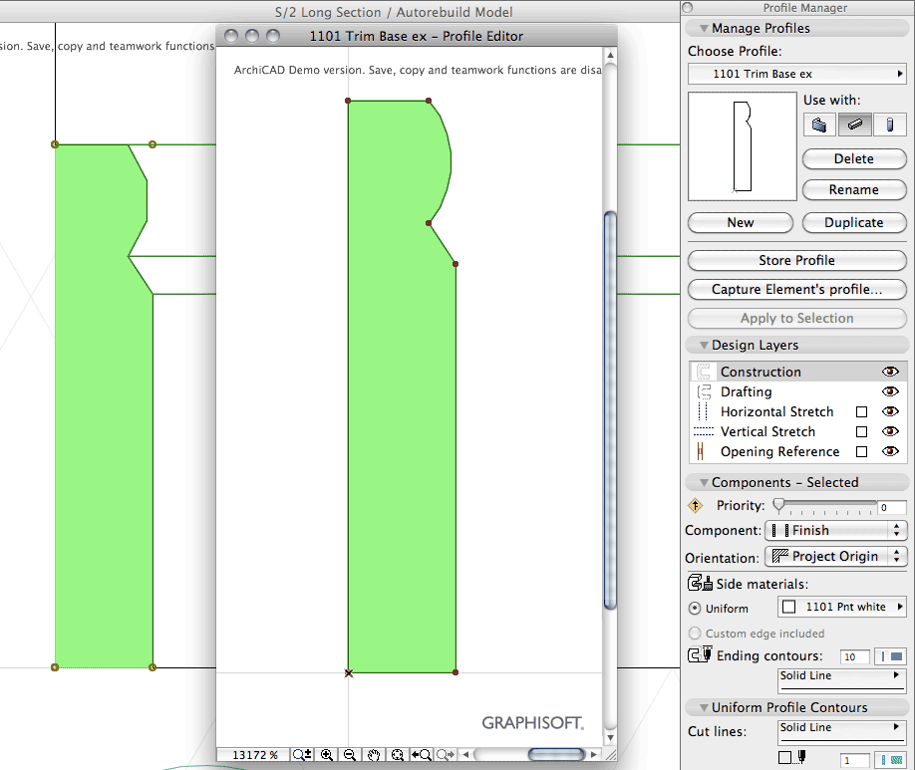Click the previous zoom arrow icon
This screenshot has width=915, height=770.
tap(422, 755)
